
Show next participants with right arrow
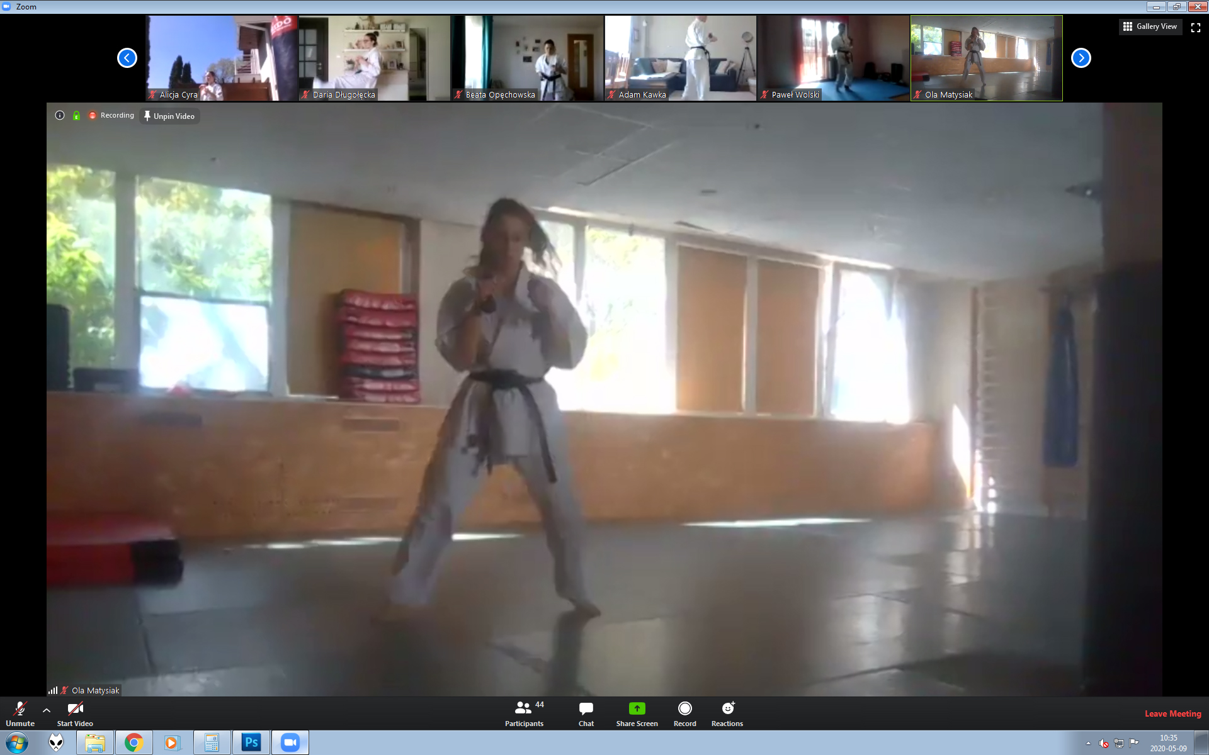point(1081,58)
